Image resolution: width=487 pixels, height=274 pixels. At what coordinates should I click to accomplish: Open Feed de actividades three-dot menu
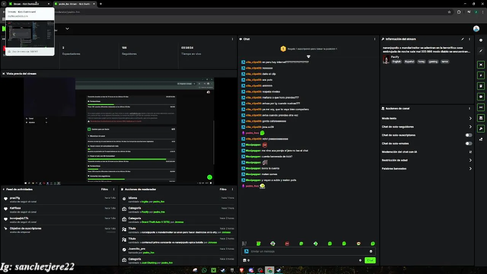pyautogui.click(x=114, y=189)
